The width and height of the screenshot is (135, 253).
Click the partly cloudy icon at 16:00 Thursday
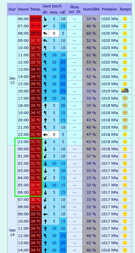125,91
